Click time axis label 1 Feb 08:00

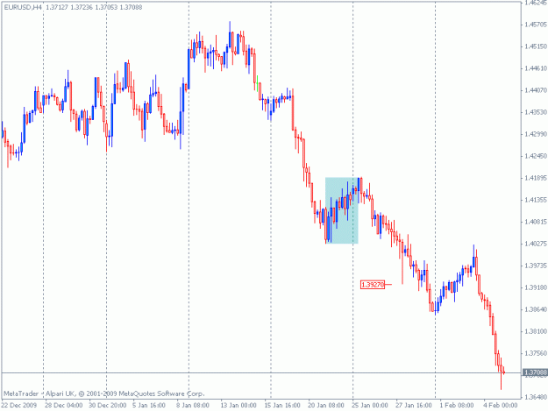click(457, 405)
